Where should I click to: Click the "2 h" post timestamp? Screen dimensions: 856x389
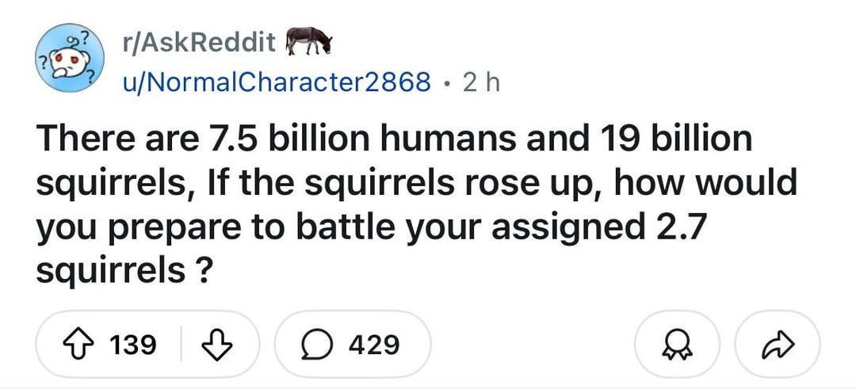[x=480, y=81]
